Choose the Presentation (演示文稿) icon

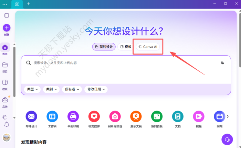tap(136, 116)
